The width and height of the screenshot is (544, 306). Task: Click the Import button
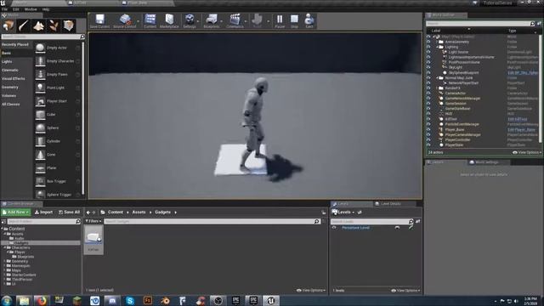(43, 212)
